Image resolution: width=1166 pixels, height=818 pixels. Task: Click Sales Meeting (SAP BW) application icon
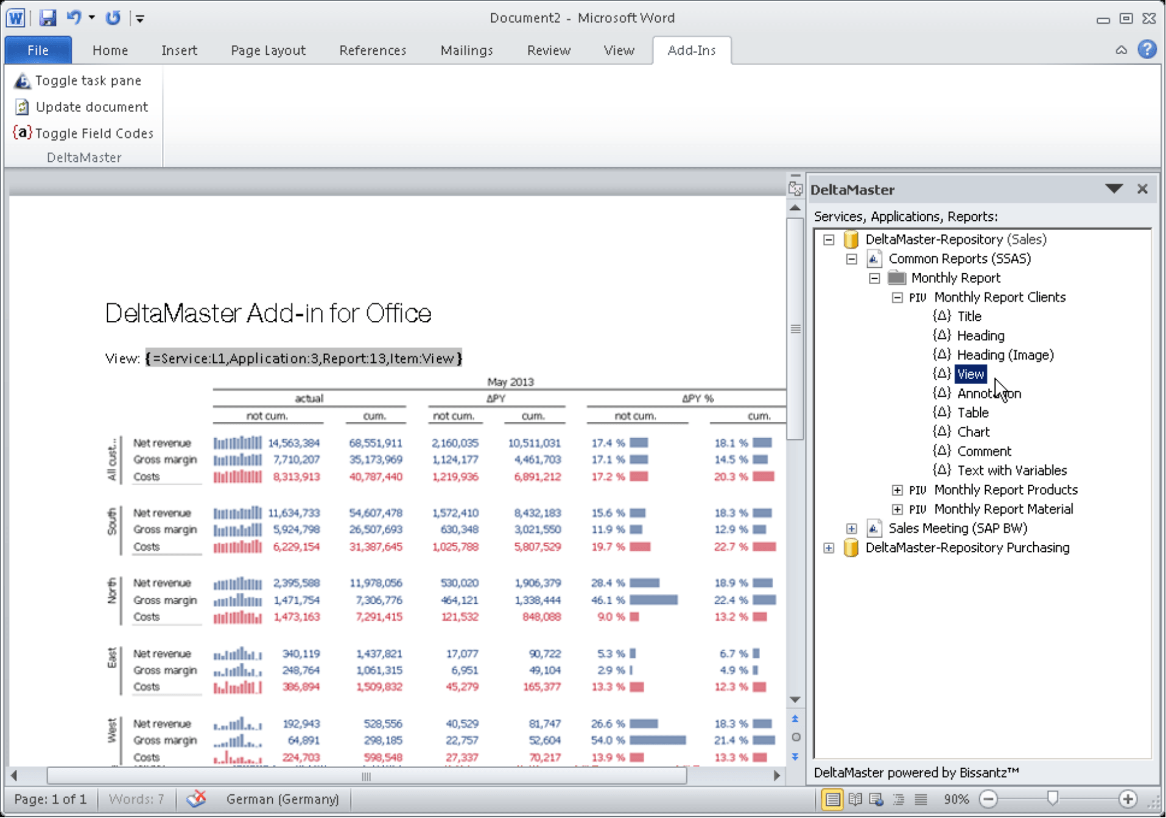(874, 528)
